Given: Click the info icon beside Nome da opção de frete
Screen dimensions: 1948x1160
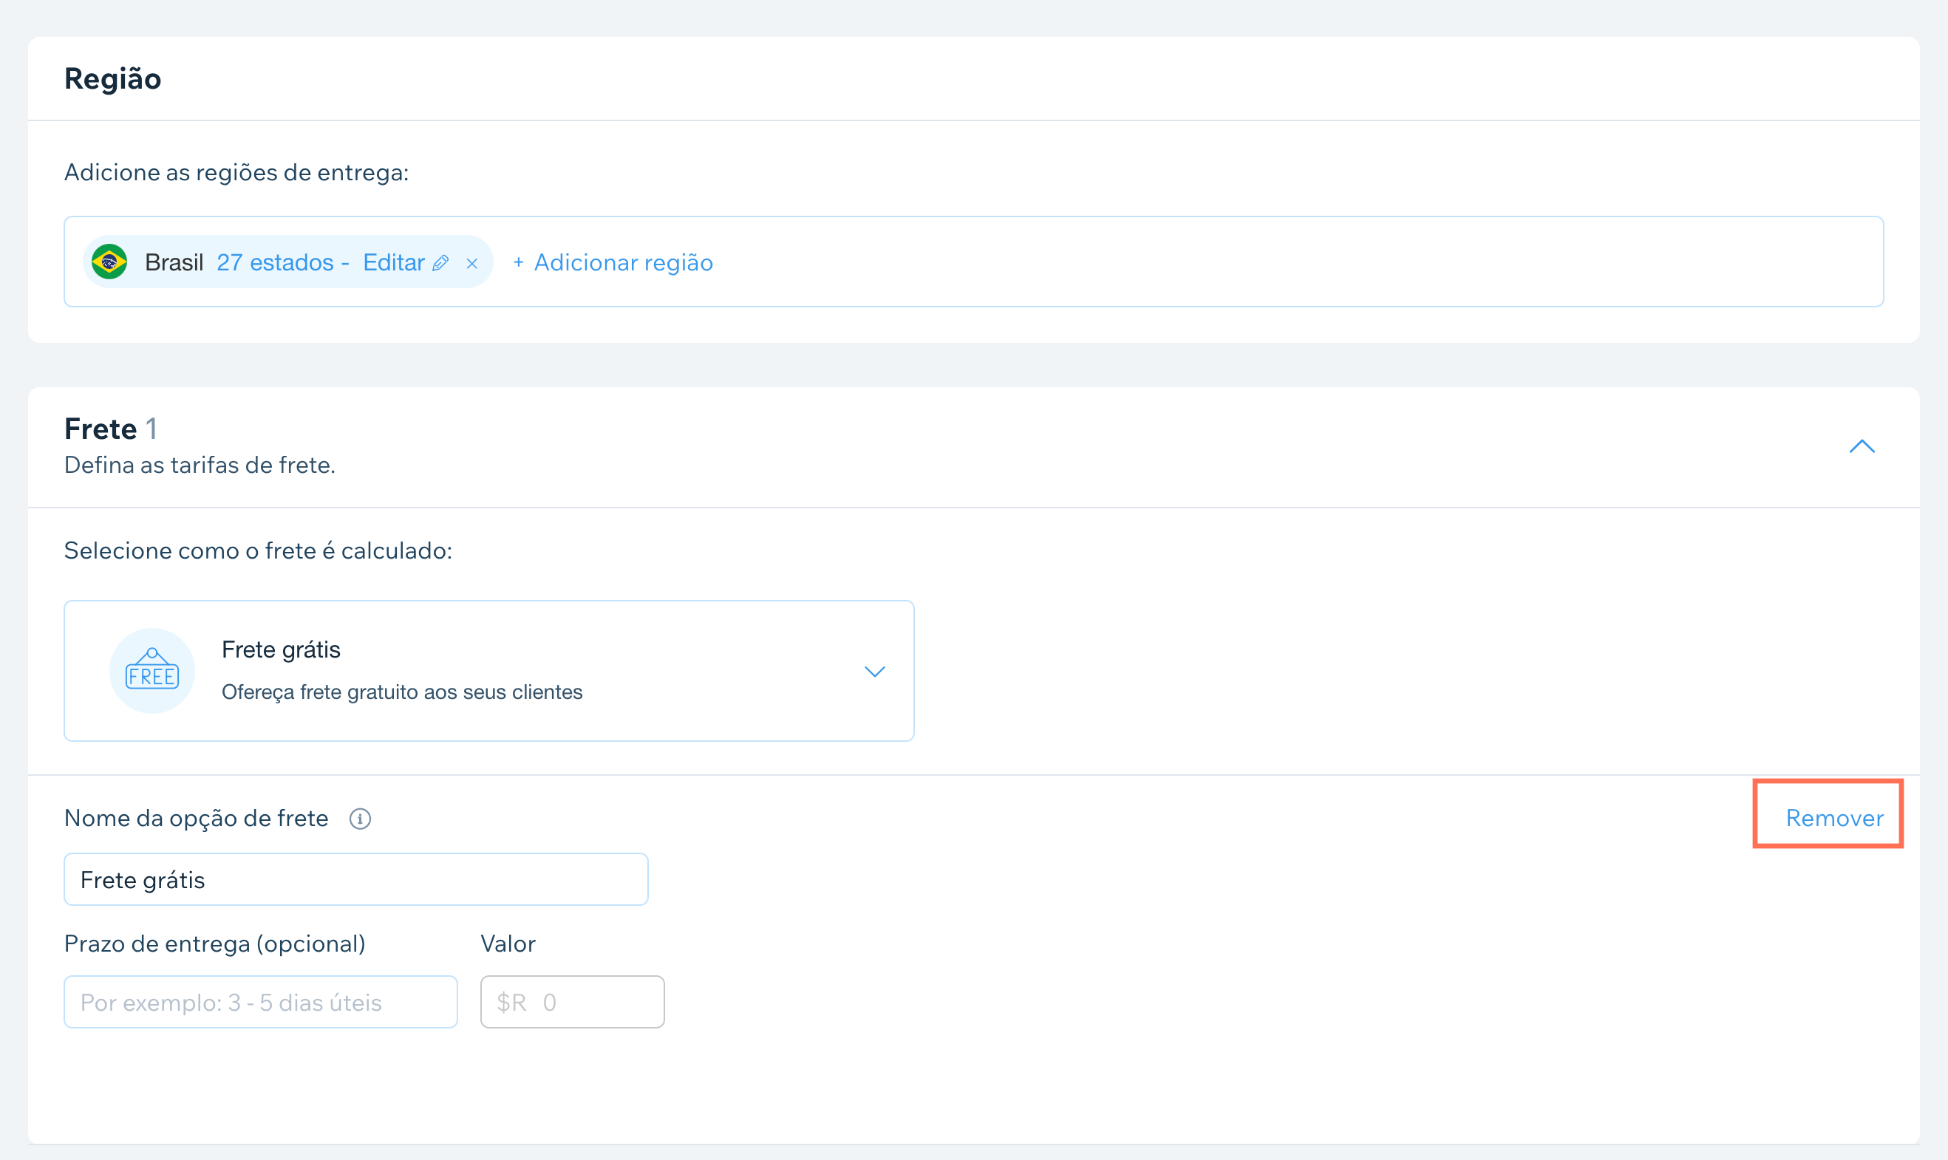Looking at the screenshot, I should (360, 819).
